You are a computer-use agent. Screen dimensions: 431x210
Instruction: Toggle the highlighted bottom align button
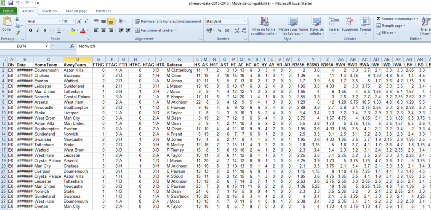click(x=111, y=21)
